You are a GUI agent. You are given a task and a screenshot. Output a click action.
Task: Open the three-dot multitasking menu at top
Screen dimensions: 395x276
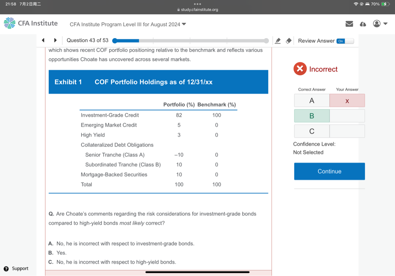point(197,4)
